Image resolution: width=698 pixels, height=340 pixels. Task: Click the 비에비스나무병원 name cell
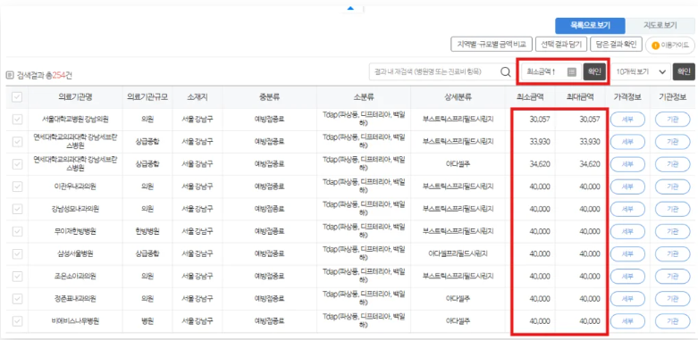[x=75, y=321]
